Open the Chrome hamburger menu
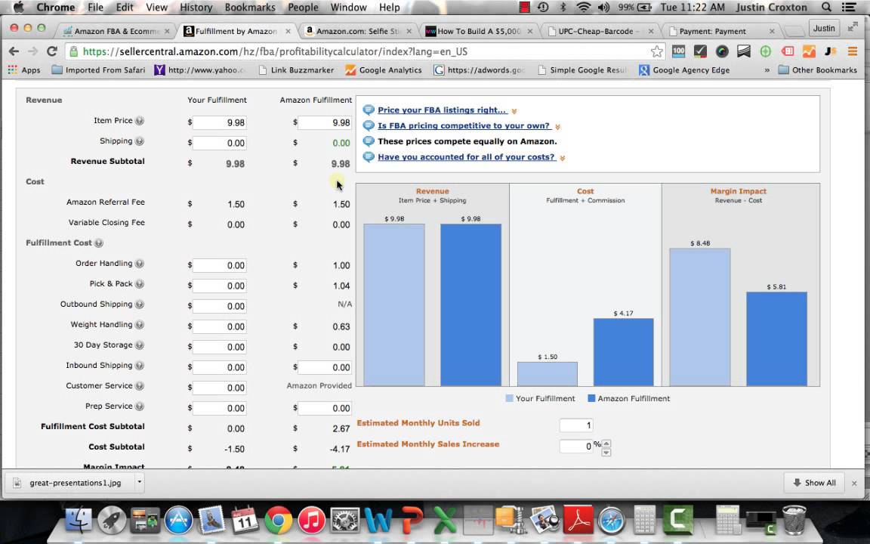The image size is (870, 544). 853,51
